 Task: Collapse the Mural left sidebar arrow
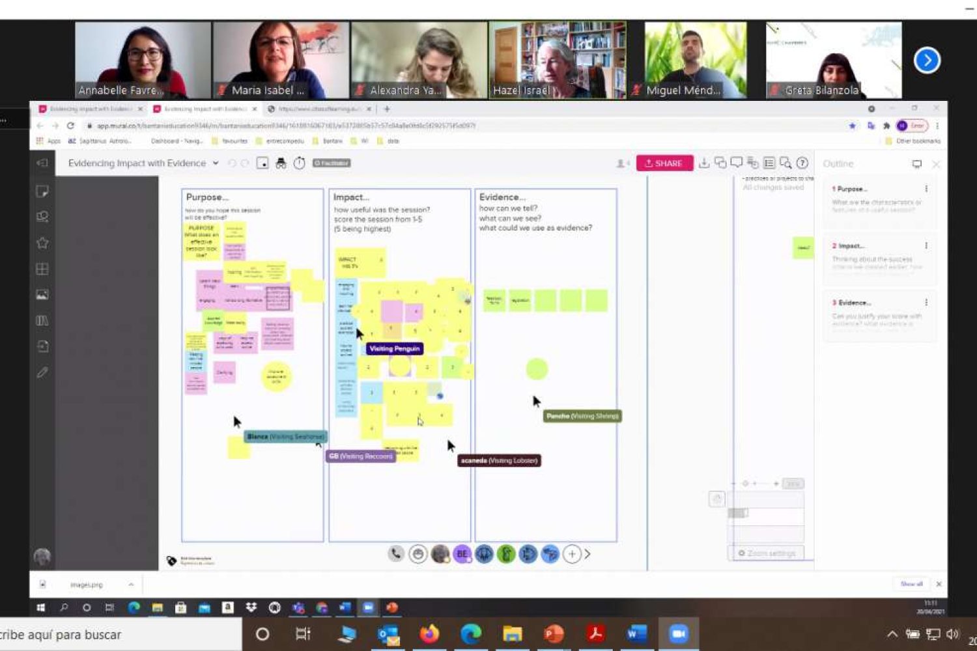coord(42,163)
